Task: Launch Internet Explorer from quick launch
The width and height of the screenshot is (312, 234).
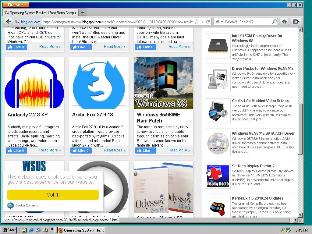Action: click(31, 230)
